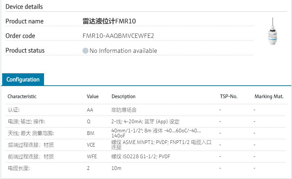Select the 认证 characteristic row label

click(14, 110)
